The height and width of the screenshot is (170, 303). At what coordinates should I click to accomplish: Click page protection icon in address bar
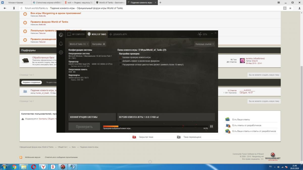285,8
